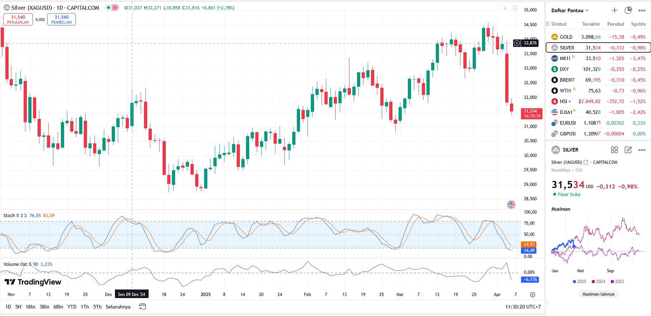Select the 1Bln time range tab
This screenshot has width=651, height=316.
[30, 307]
